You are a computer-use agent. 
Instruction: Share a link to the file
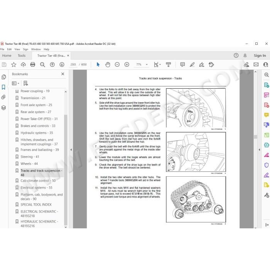coord(246,64)
